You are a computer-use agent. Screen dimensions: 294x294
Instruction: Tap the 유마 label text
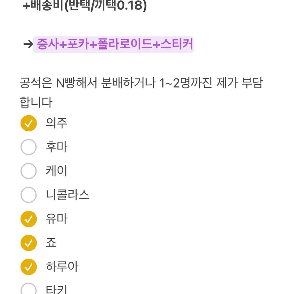point(56,219)
